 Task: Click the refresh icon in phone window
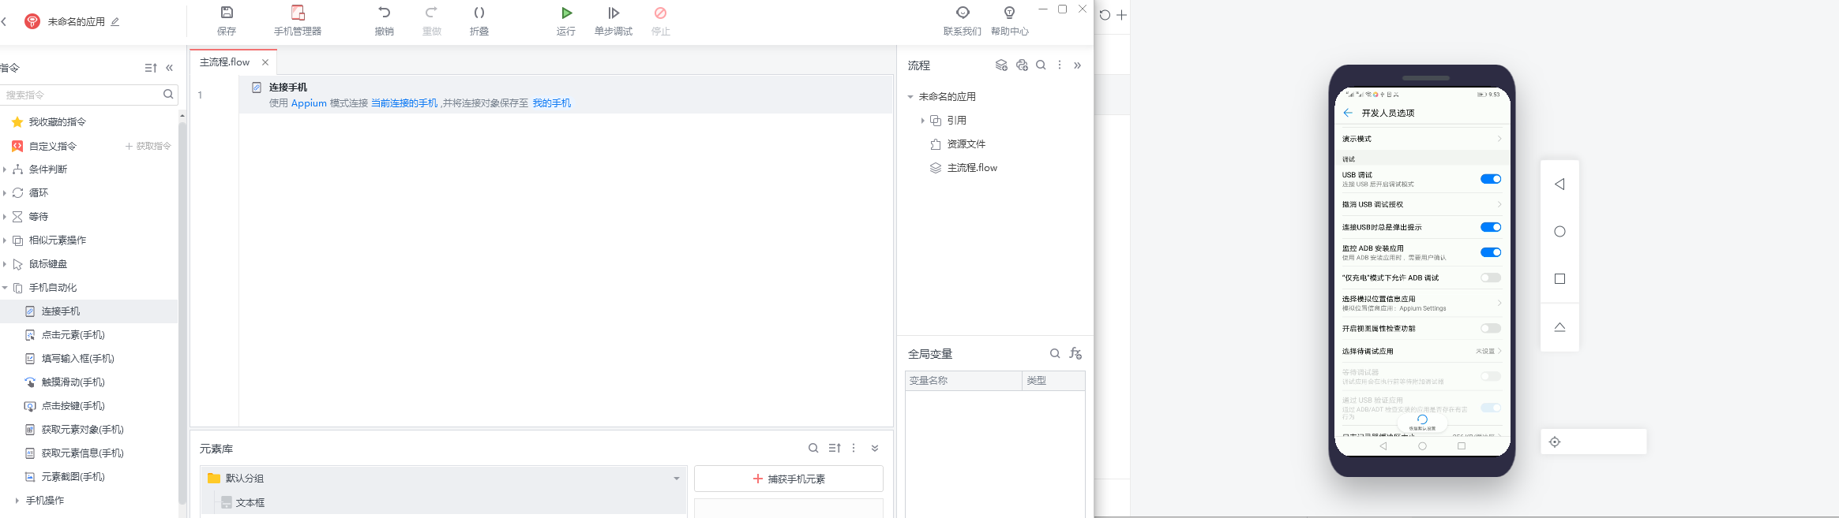[x=1105, y=15]
